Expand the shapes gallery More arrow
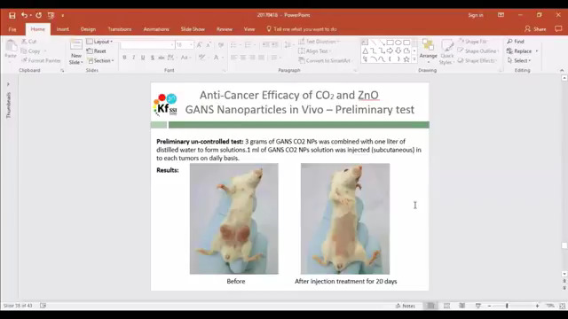The width and height of the screenshot is (568, 319). point(414,59)
